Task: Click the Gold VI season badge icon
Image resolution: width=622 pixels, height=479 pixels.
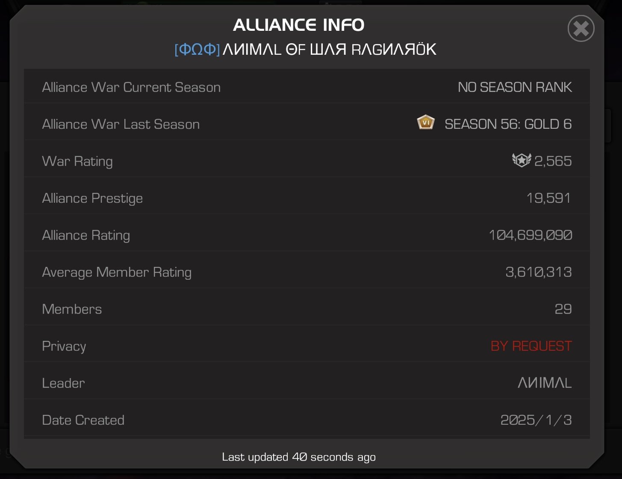Action: pos(426,123)
